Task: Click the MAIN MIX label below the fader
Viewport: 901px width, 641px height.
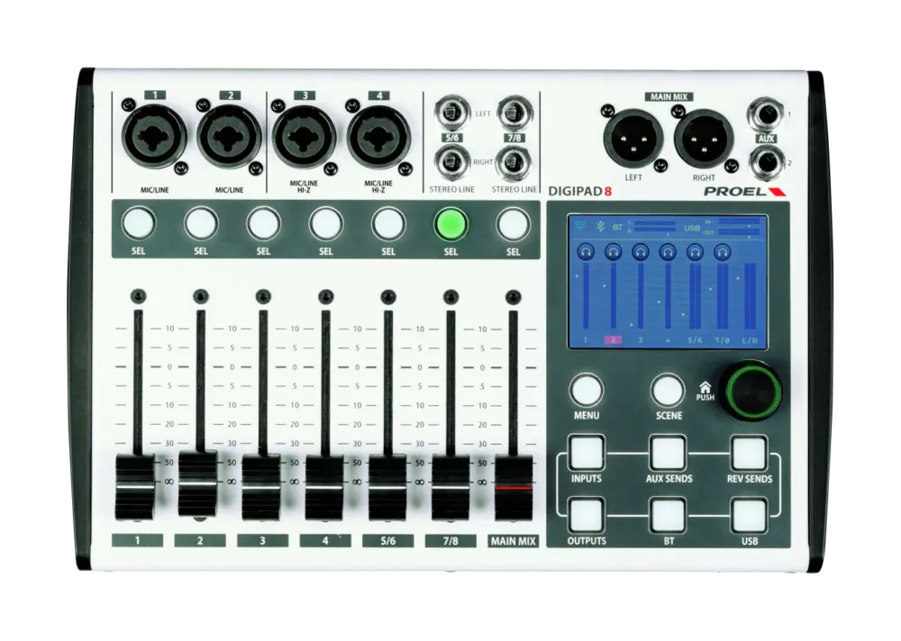Action: (514, 541)
